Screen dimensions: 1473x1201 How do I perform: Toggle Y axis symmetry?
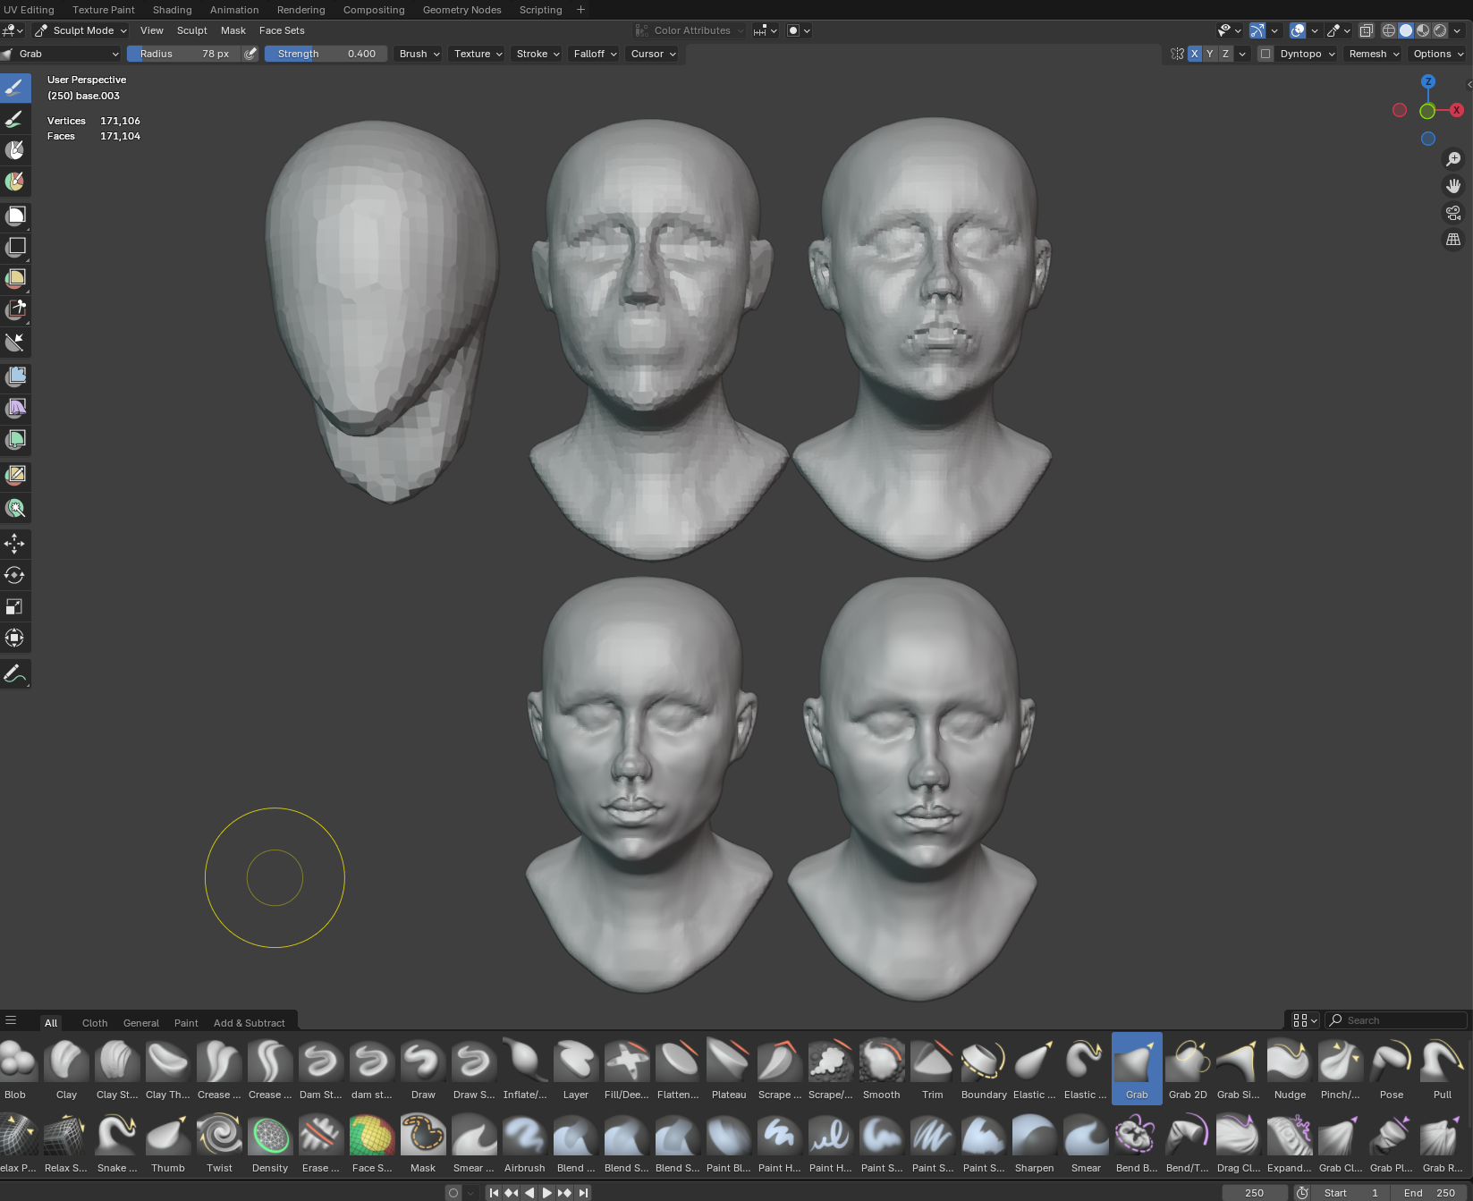[1209, 54]
